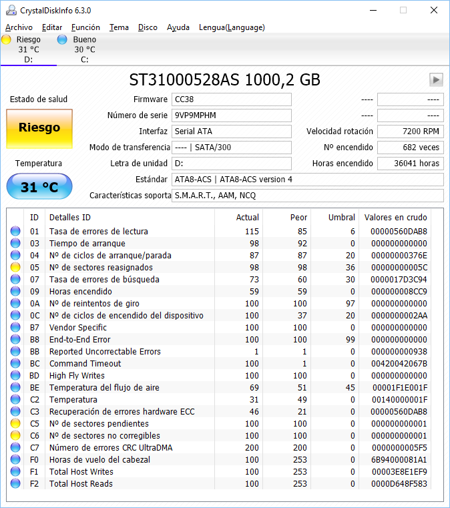The image size is (450, 508).
Task: Click the blue status icon for Reported Uncorrectable Errors
Action: point(15,351)
